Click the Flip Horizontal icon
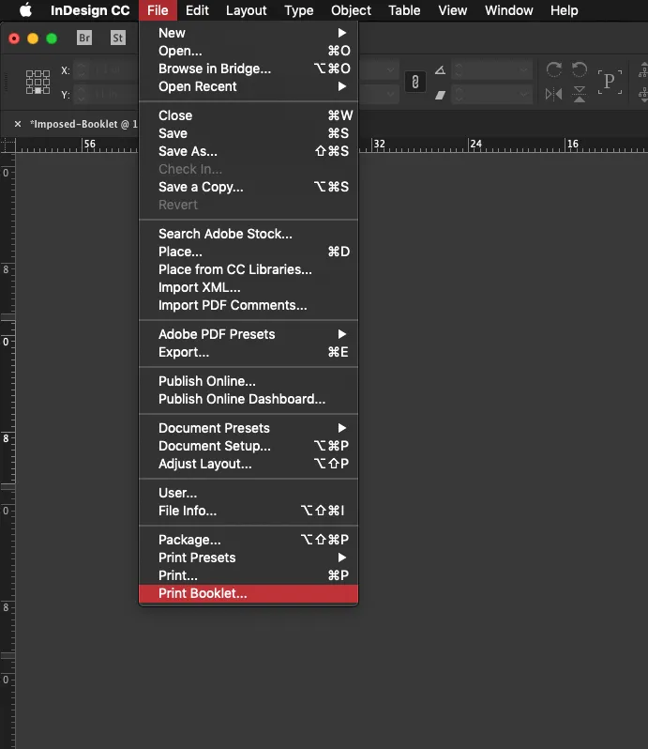The image size is (648, 749). coord(553,94)
